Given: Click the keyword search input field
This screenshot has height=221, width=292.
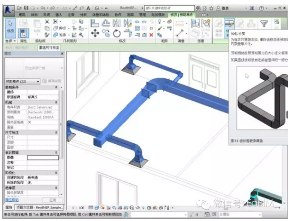Looking at the screenshot, I should tap(169, 8).
